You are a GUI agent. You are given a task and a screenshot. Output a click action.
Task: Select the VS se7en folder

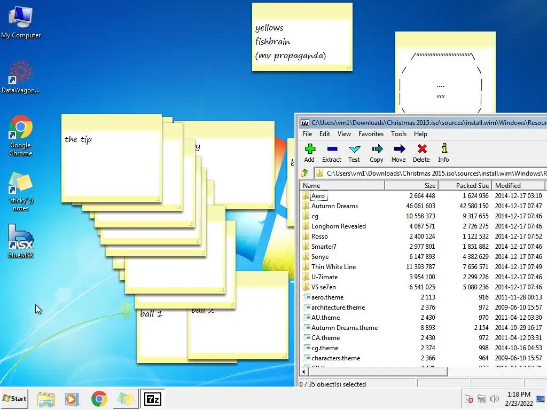(x=423, y=287)
